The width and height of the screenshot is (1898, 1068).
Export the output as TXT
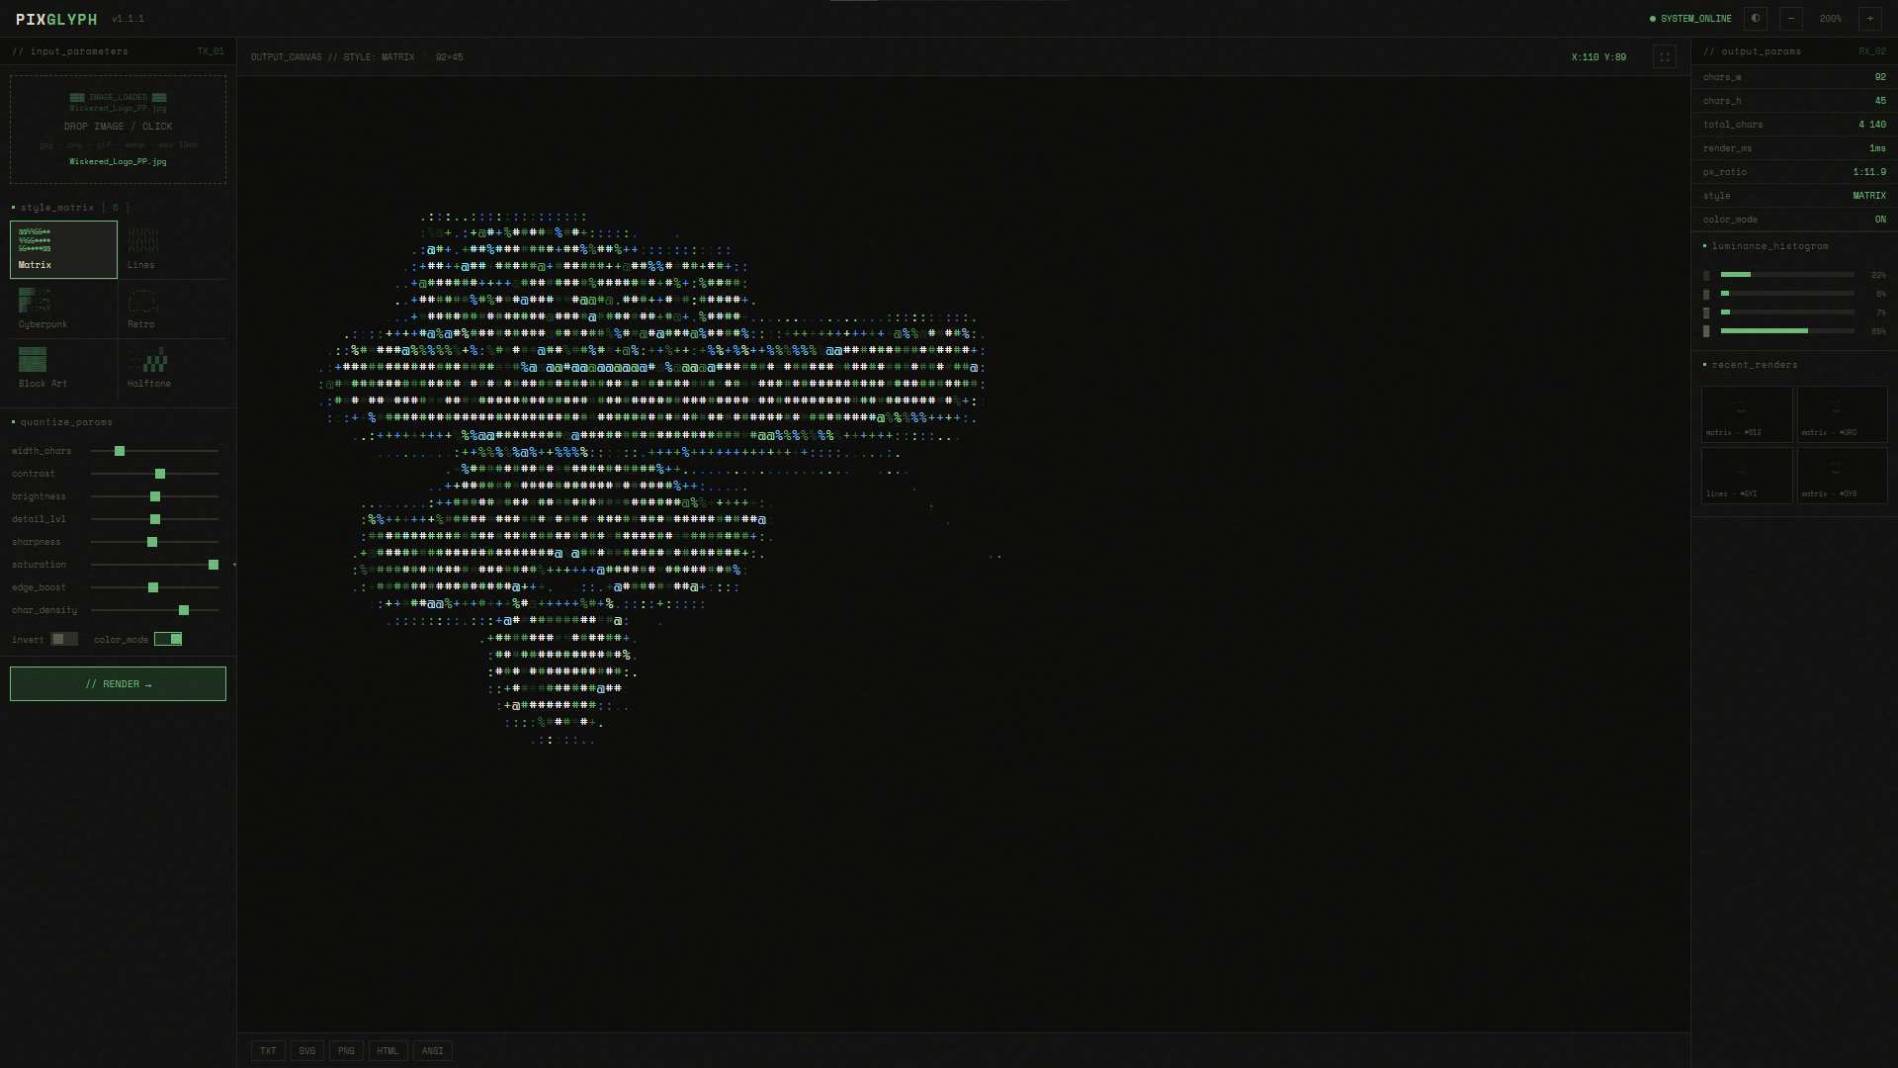(x=268, y=1051)
